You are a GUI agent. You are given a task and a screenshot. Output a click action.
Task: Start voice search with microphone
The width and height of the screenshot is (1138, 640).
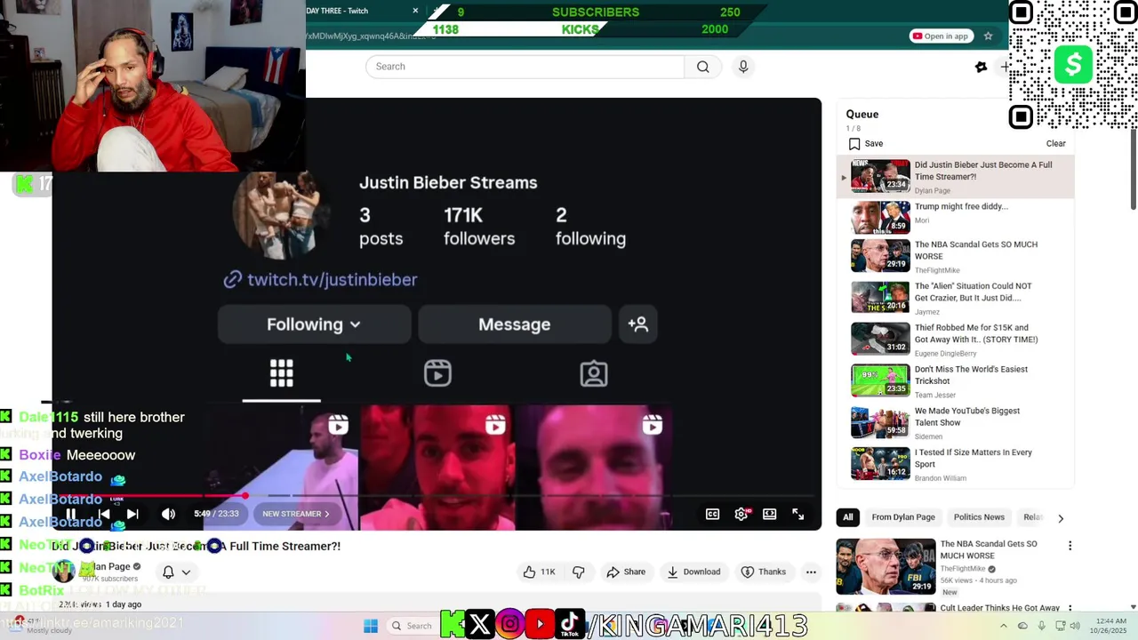point(743,67)
